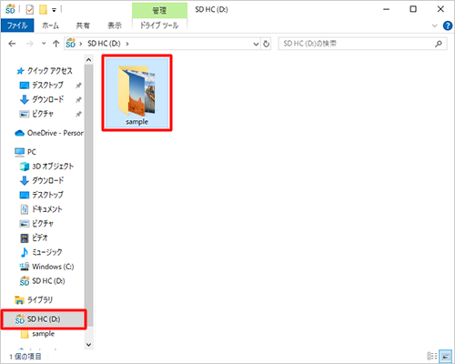Viewport: 455px width, 364px height.
Task: Select PC in the navigation pane
Action: (32, 152)
